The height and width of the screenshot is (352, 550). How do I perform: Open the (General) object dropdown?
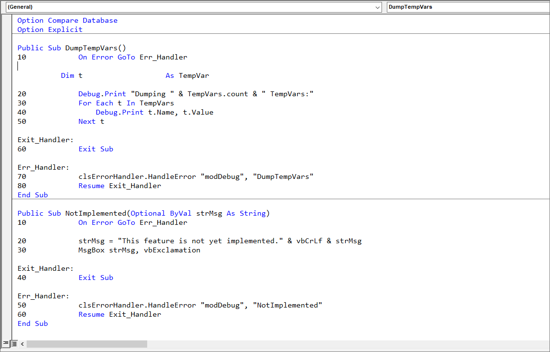[194, 7]
